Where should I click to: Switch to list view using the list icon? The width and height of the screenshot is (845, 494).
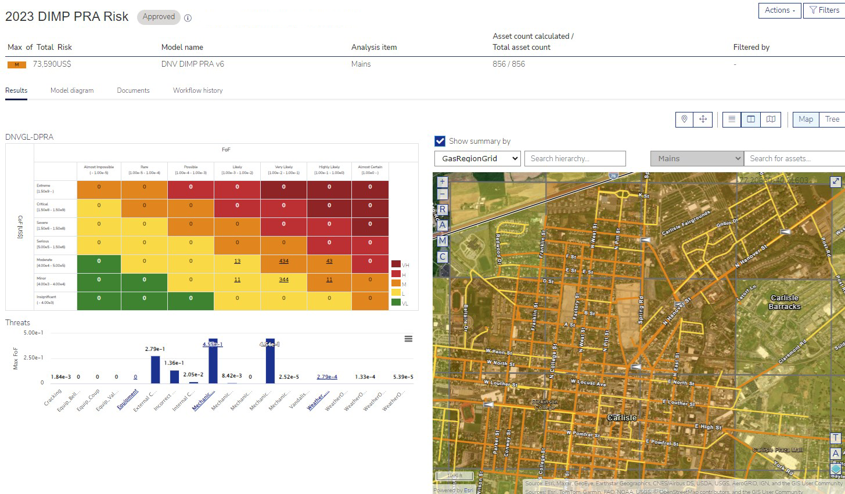pos(731,119)
